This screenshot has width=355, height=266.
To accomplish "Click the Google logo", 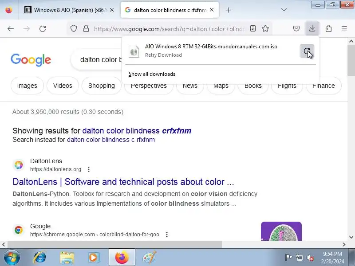I will click(31, 60).
